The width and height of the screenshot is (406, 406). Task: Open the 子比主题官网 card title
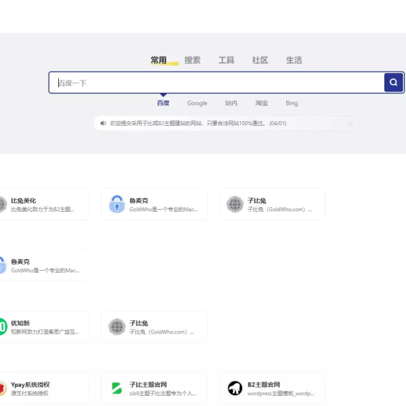(148, 384)
